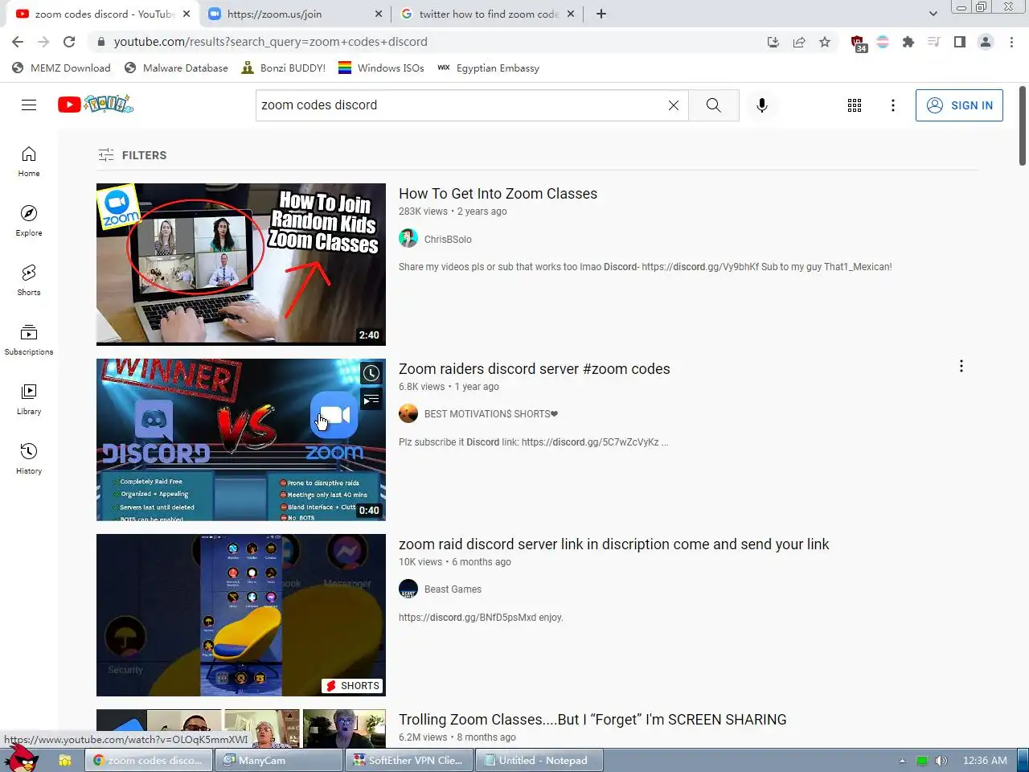This screenshot has height=772, width=1029.
Task: Open Zoom raiders discord server video title
Action: pos(534,369)
